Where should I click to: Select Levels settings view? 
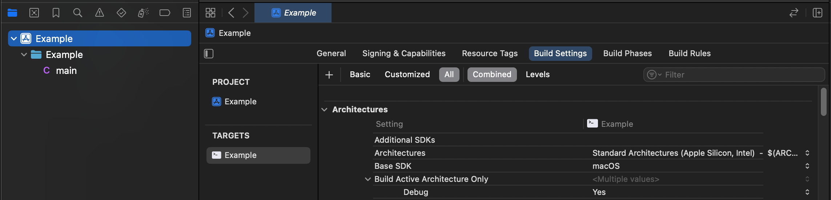[538, 75]
